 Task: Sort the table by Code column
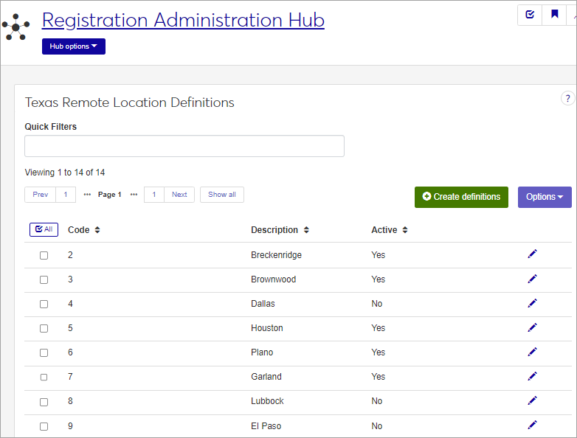pos(83,230)
